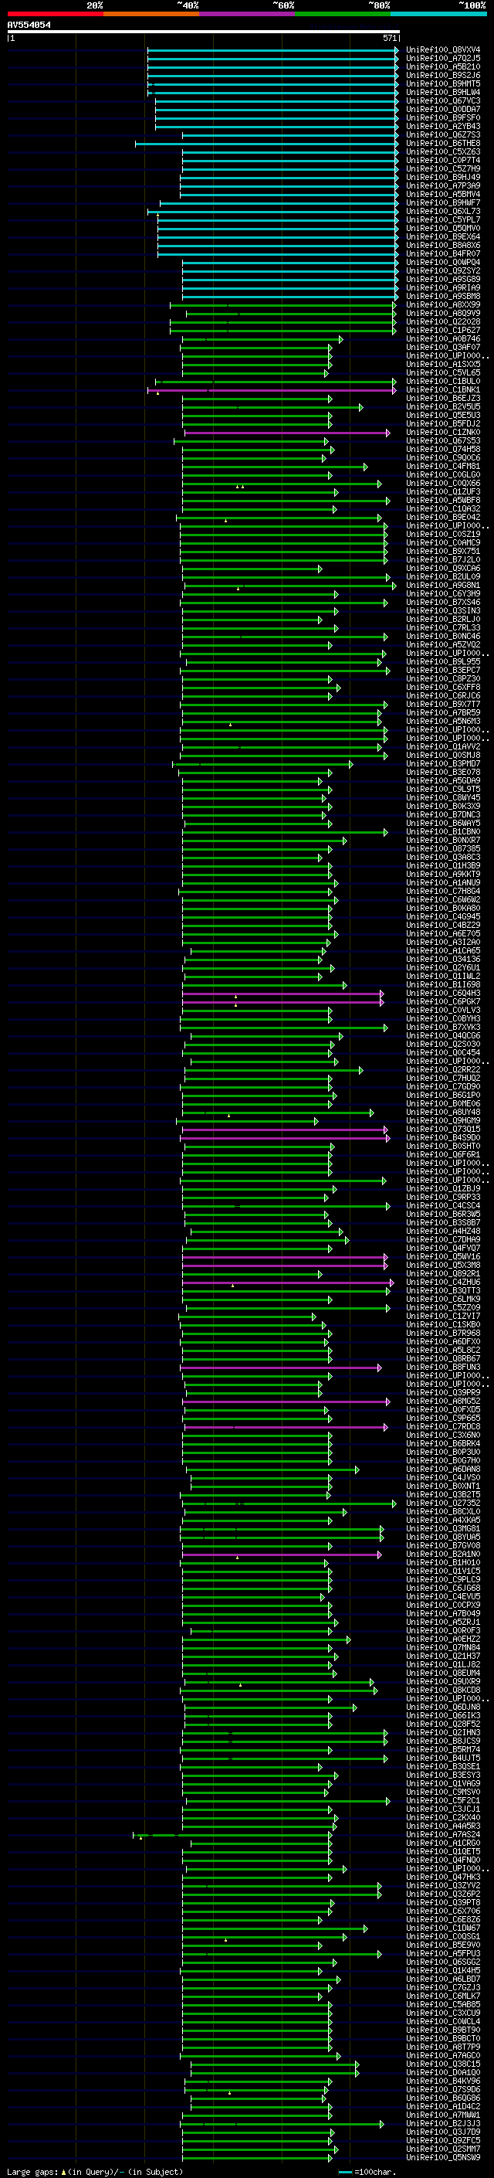Open hit UniRef100_Q0SMJ8
Image resolution: width=494 pixels, height=2178 pixels.
point(443,756)
